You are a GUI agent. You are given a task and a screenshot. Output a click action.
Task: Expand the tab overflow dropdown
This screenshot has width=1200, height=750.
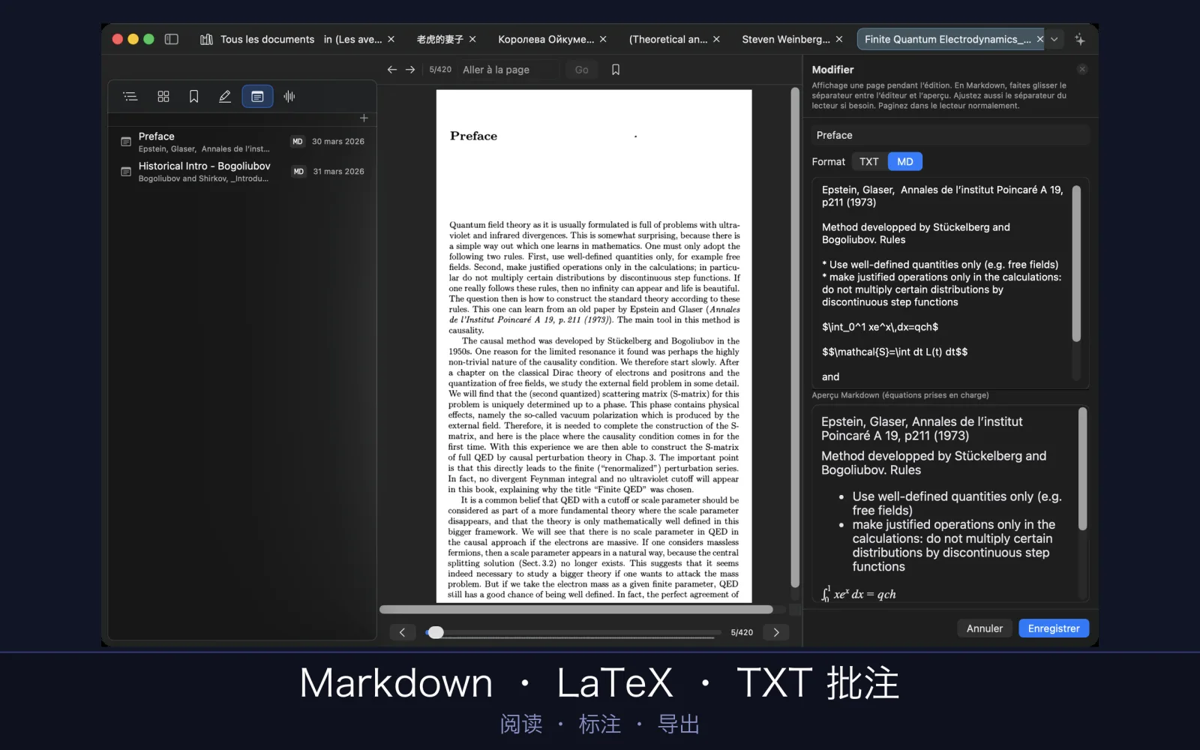[1054, 39]
